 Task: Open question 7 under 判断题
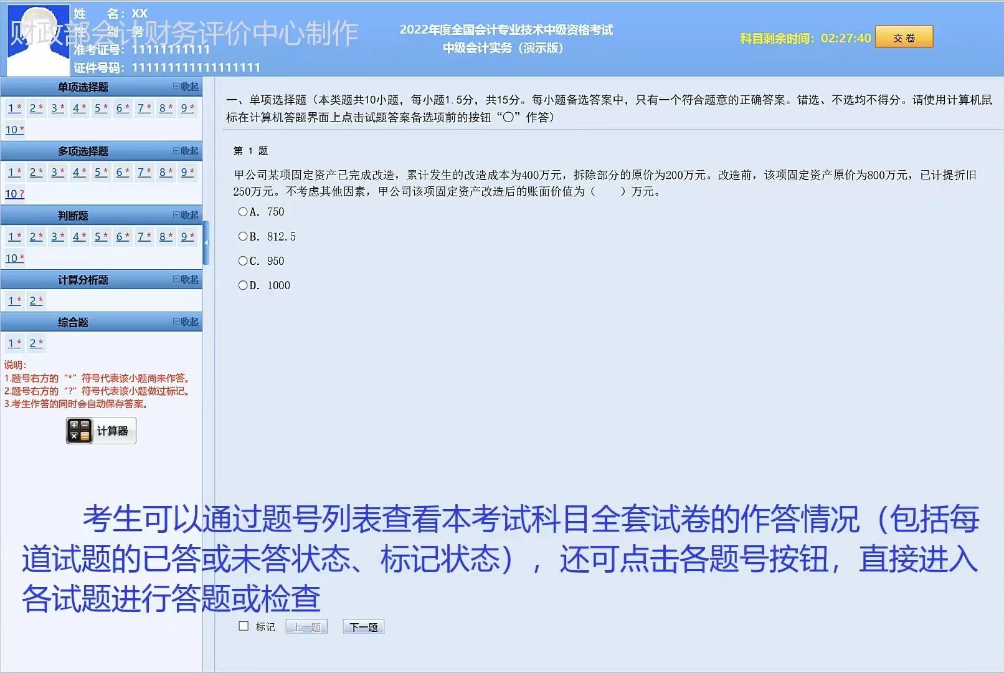[142, 236]
